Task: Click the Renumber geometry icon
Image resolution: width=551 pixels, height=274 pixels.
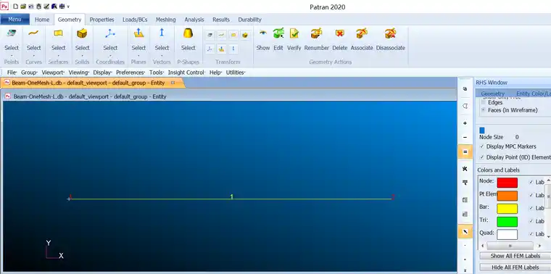Action: tap(316, 33)
